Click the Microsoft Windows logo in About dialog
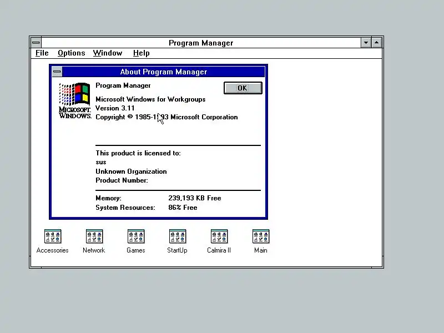 (x=75, y=100)
